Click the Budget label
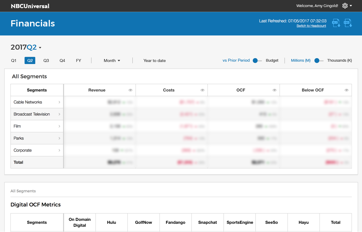The image size is (362, 232). coord(272,60)
